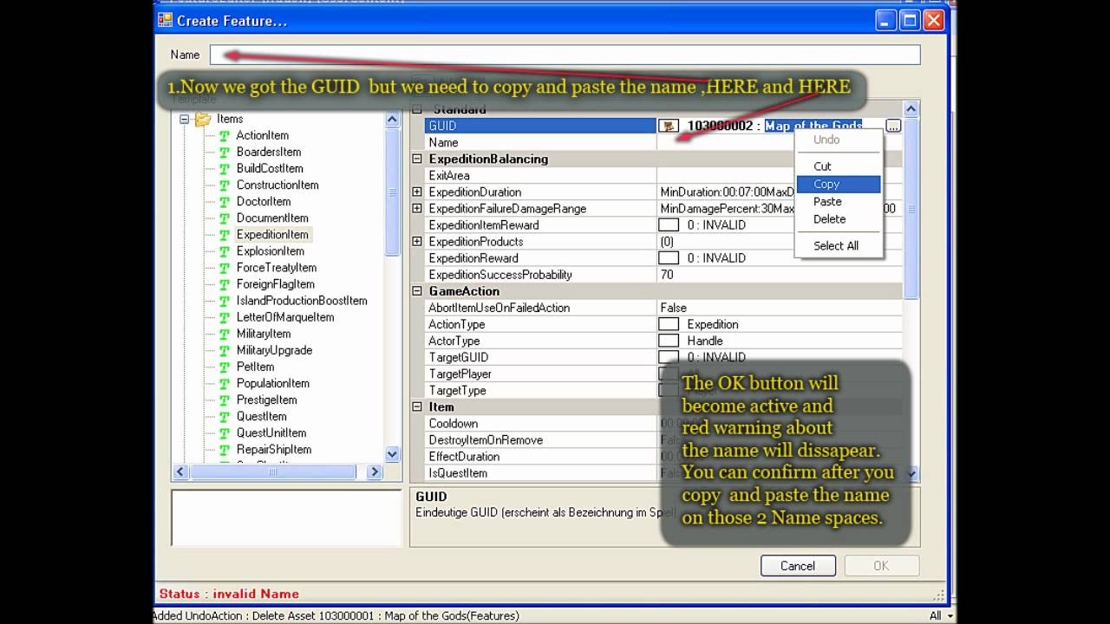
Task: Select the EffectDuration property row
Action: [x=663, y=456]
